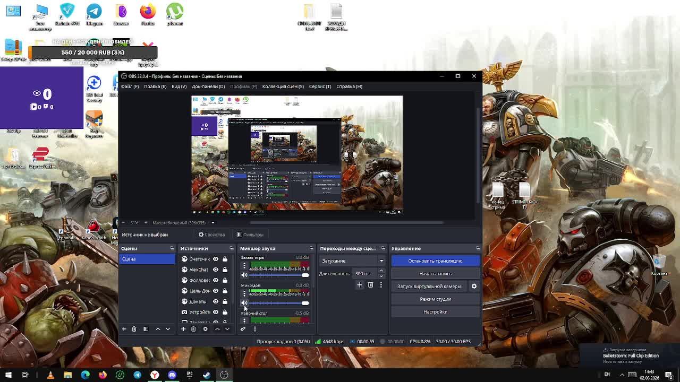This screenshot has height=382, width=680.
Task: Undock the Микшер звука panel
Action: [311, 248]
